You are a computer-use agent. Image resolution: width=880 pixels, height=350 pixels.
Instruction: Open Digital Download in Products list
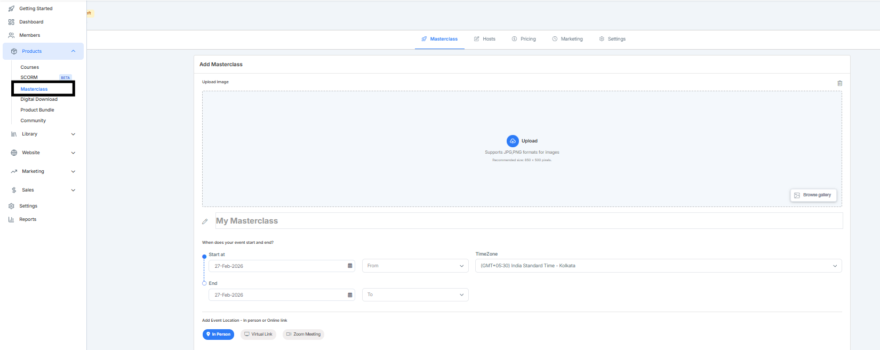[x=39, y=99]
